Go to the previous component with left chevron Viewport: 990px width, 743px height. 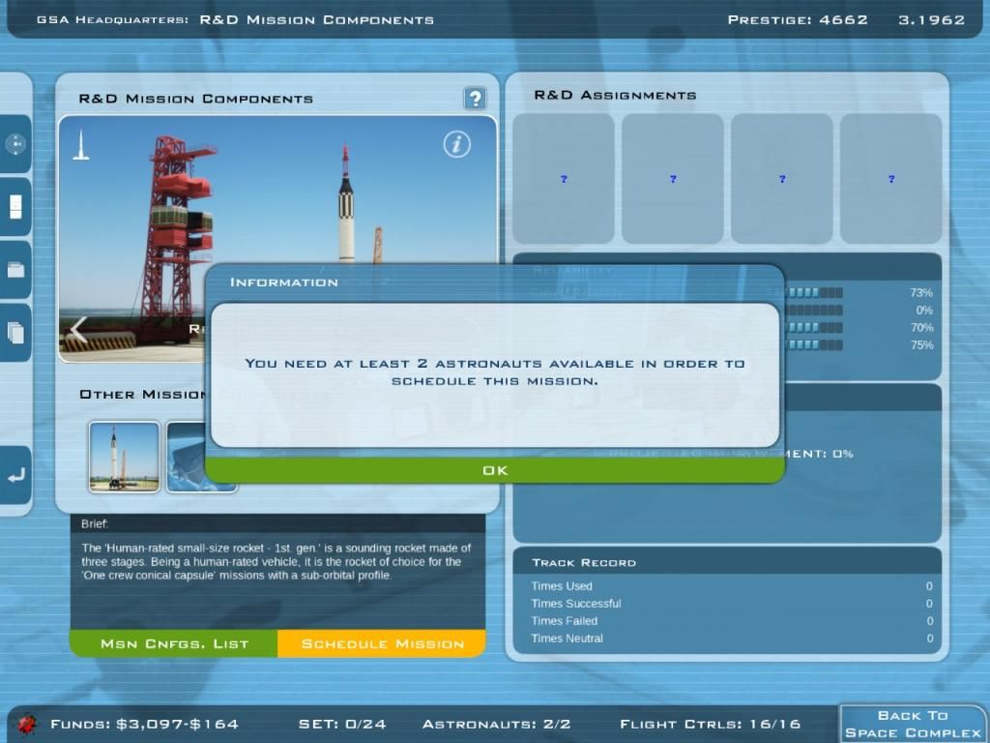79,330
